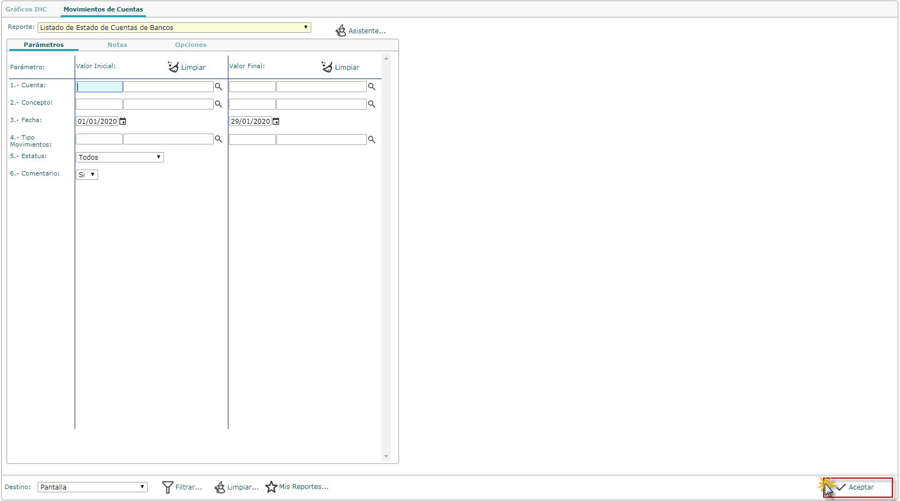The width and height of the screenshot is (900, 501).
Task: Click the "3.- Fecha:" label
Action: pos(26,120)
